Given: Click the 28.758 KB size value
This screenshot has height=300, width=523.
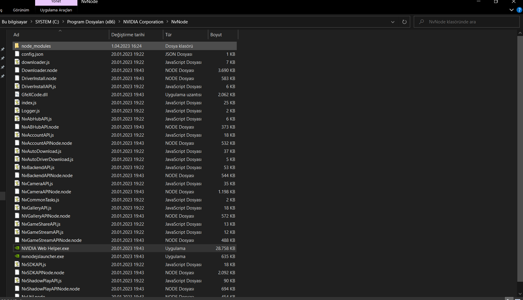Looking at the screenshot, I should [225, 248].
